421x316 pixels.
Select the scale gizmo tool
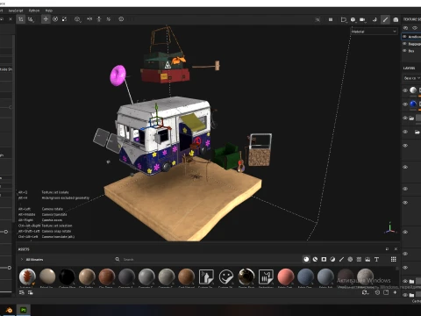click(x=64, y=19)
